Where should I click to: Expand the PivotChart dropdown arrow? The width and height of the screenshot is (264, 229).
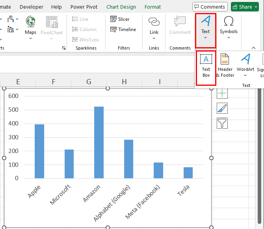coord(52,39)
